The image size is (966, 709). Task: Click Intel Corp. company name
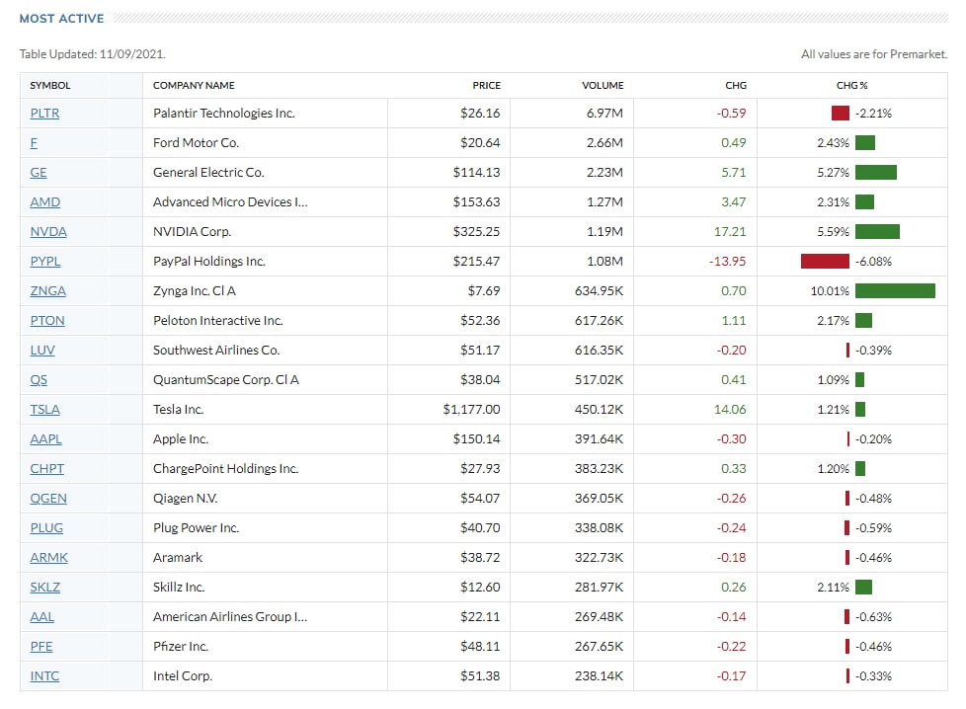[x=183, y=675]
